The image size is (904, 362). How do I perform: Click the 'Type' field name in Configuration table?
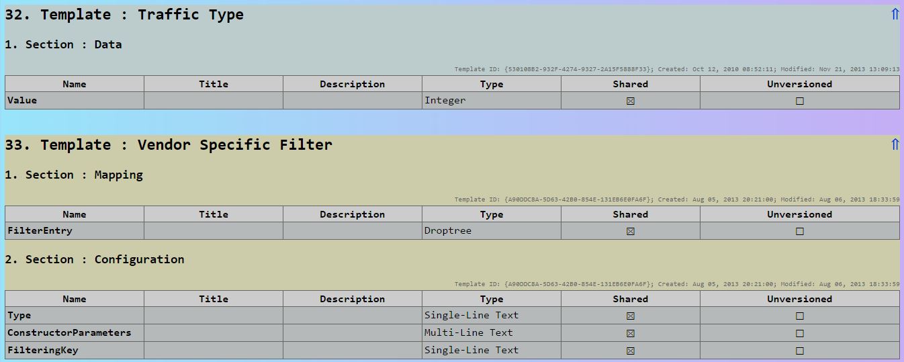(75, 315)
